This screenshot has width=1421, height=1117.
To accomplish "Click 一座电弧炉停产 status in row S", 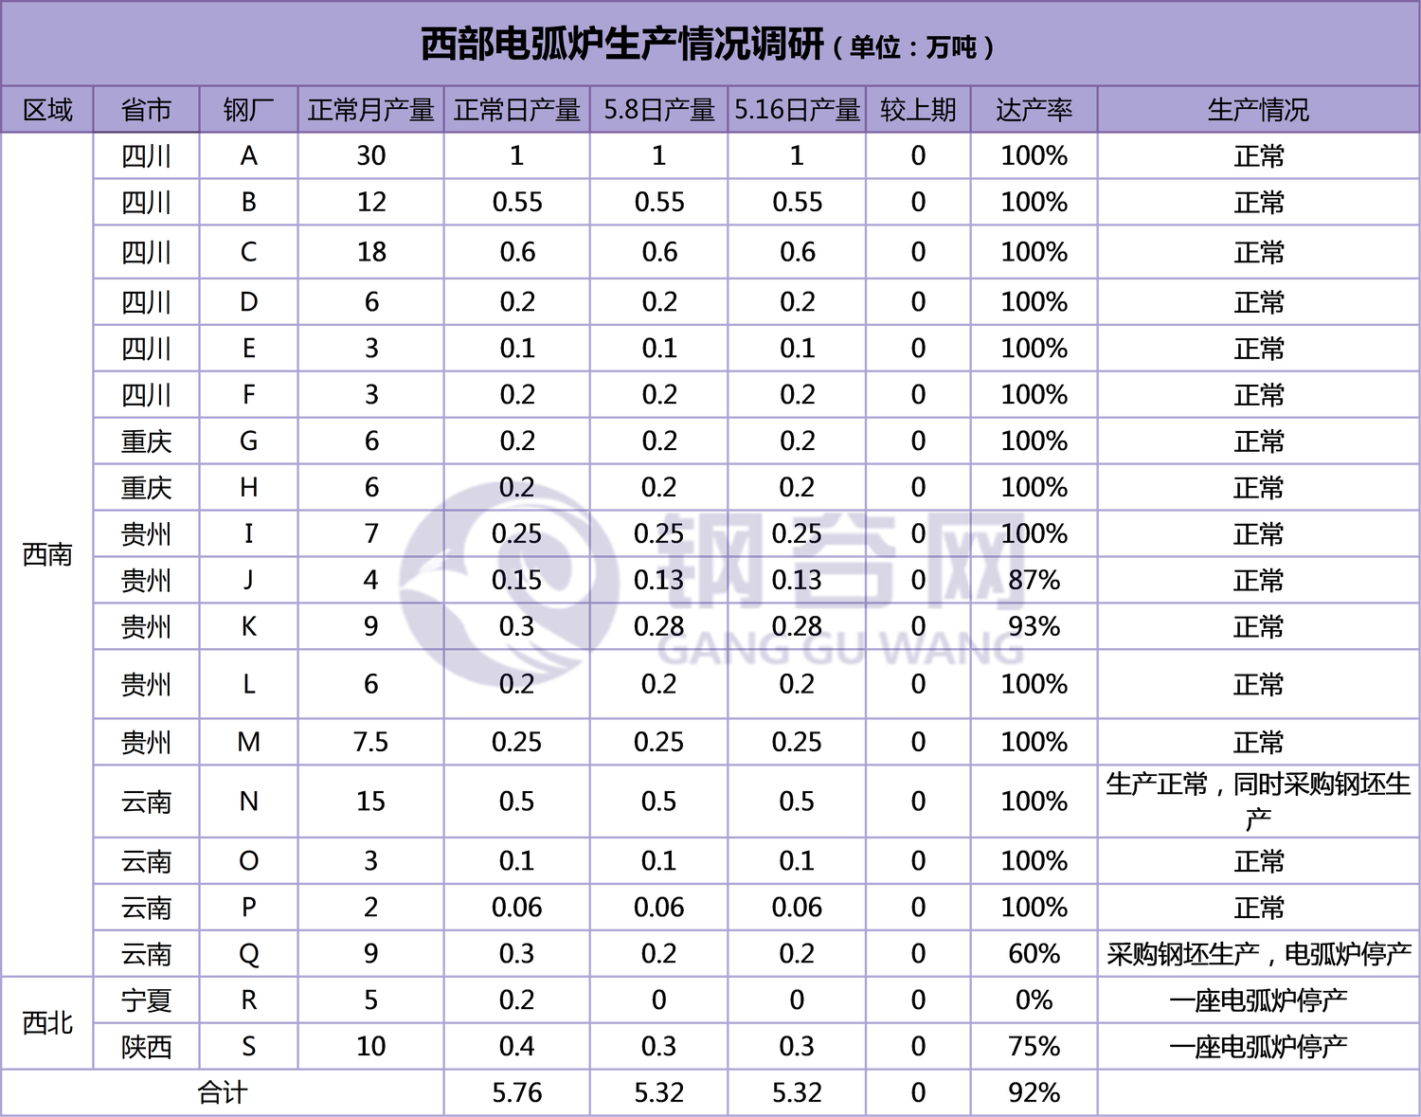I will coord(1258,1047).
